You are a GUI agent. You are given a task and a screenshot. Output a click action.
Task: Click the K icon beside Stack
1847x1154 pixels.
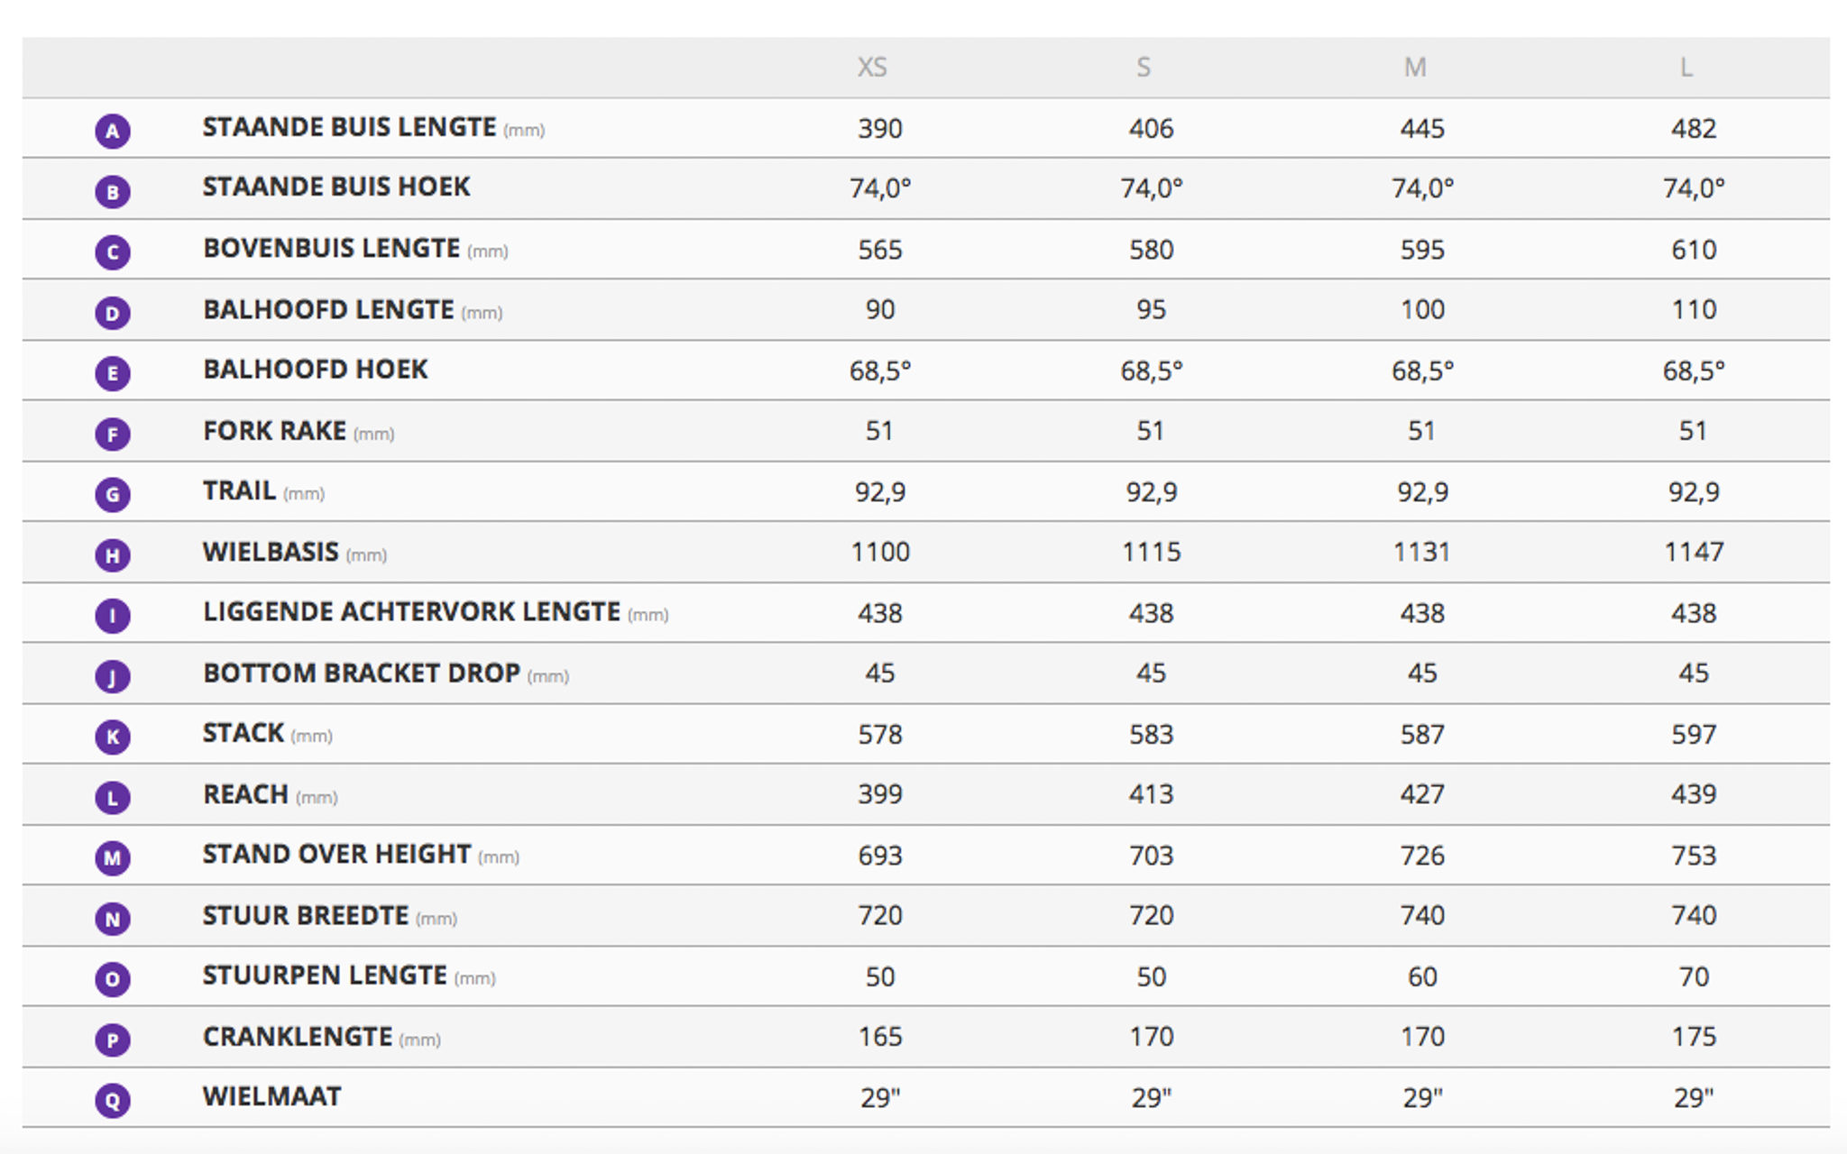(113, 737)
